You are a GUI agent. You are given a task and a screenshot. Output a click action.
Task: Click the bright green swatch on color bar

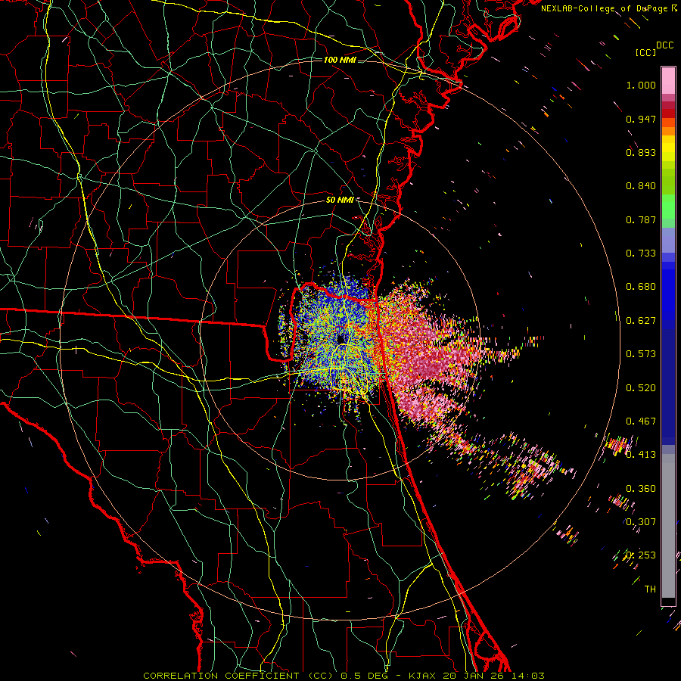(x=668, y=207)
